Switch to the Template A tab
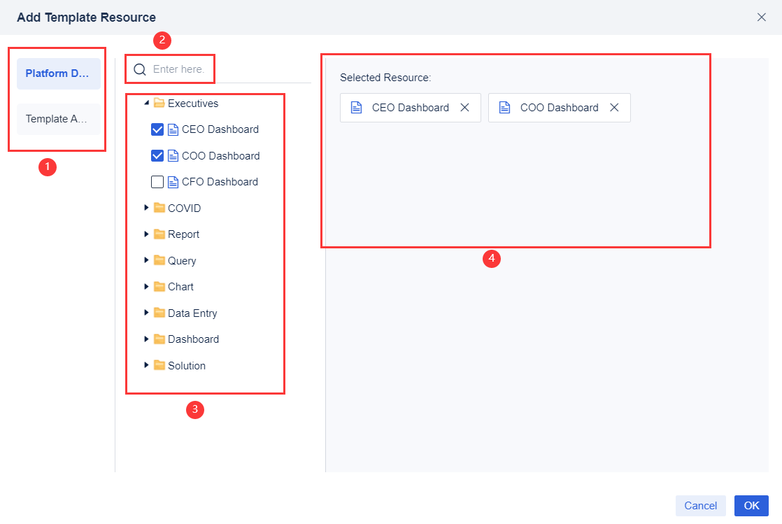This screenshot has height=524, width=782. [x=57, y=119]
